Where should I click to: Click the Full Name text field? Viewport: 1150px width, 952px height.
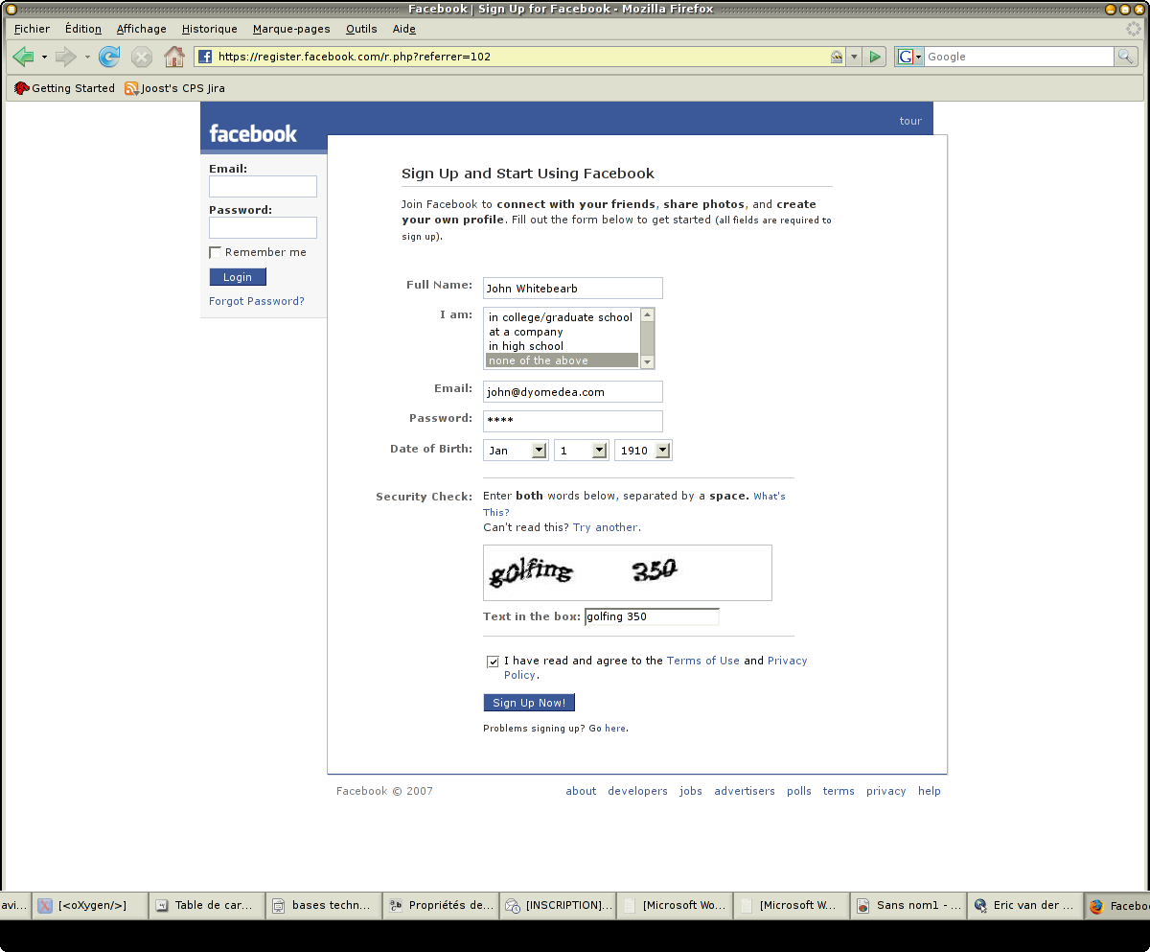coord(572,289)
